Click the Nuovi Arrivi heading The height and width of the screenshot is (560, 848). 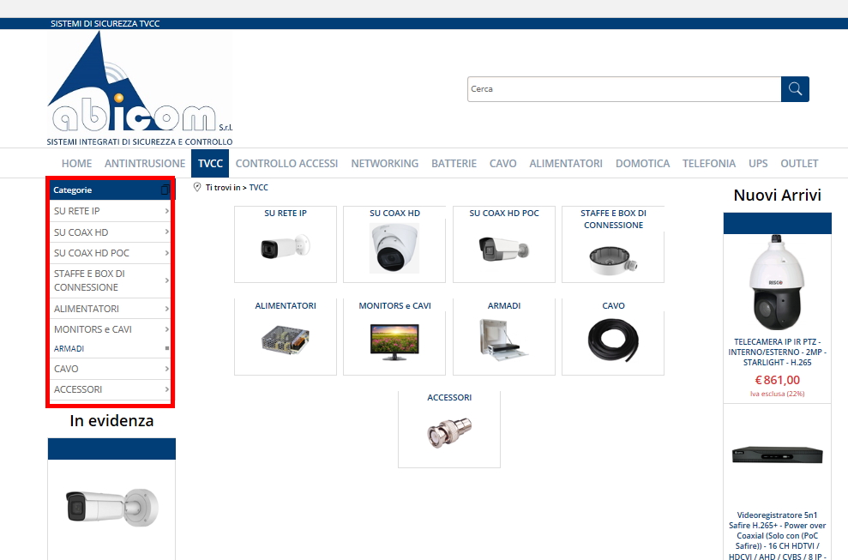tap(777, 196)
